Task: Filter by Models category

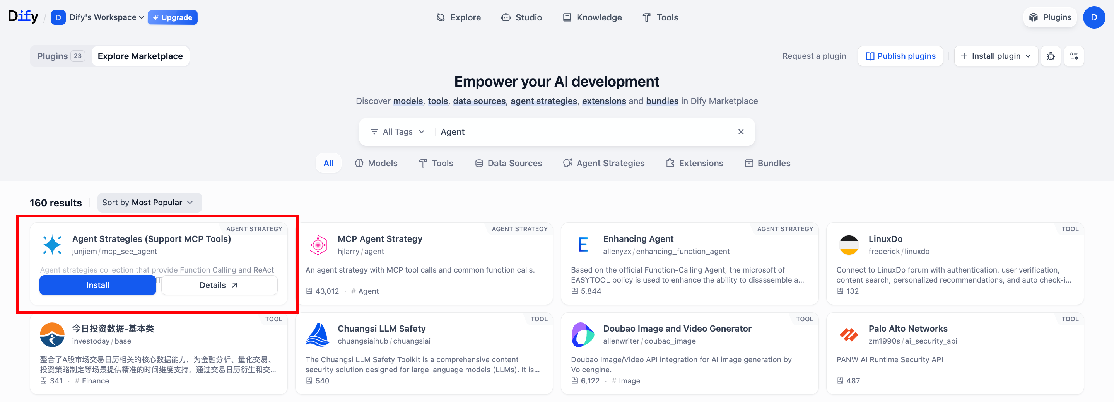Action: click(376, 164)
